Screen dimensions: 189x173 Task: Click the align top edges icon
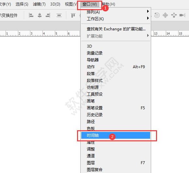coord(73,15)
